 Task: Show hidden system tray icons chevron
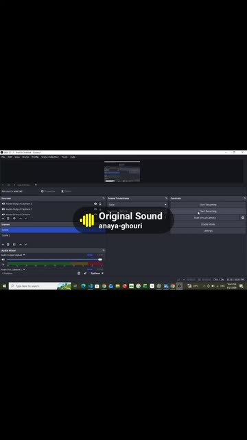[x=204, y=286]
